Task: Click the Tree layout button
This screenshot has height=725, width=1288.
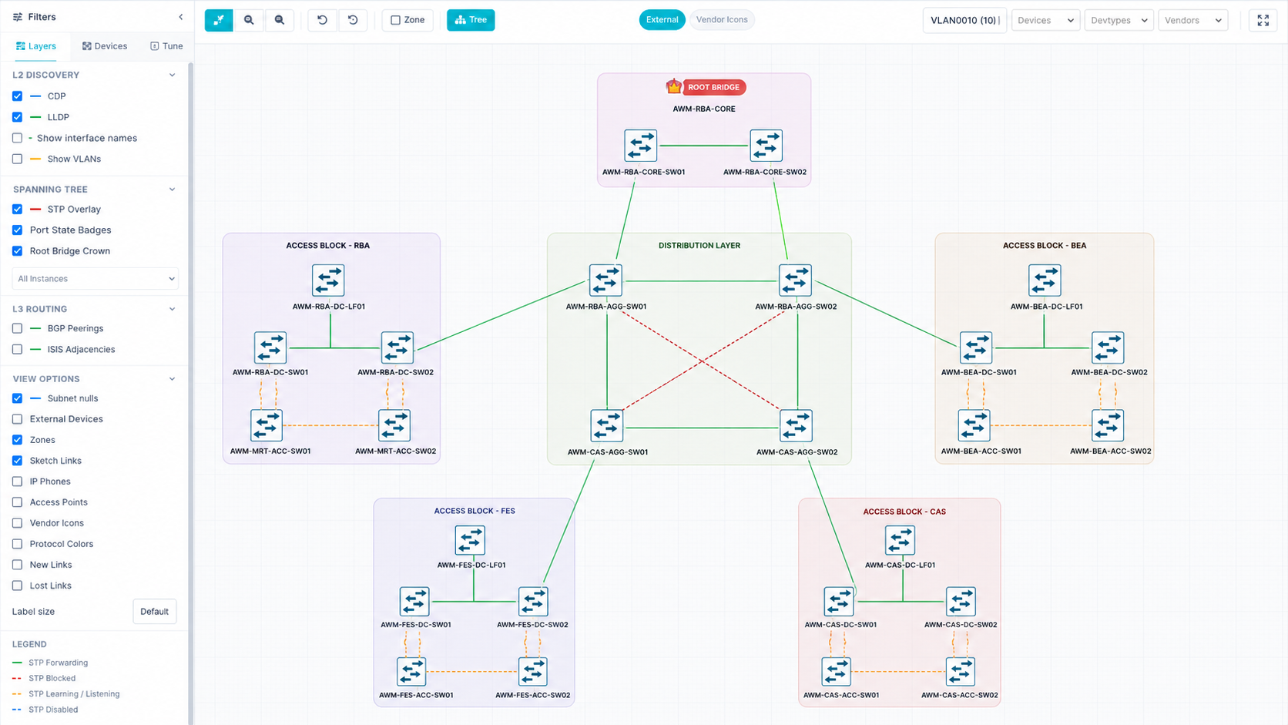Action: (x=471, y=20)
